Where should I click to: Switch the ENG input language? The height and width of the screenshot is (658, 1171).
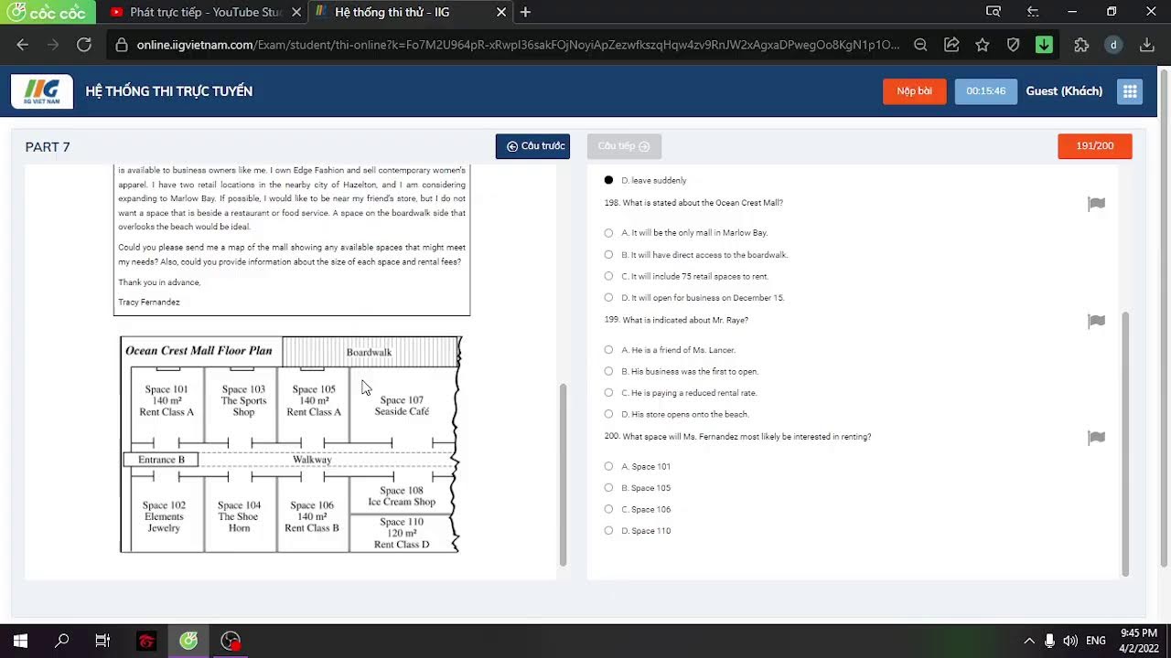tap(1095, 641)
